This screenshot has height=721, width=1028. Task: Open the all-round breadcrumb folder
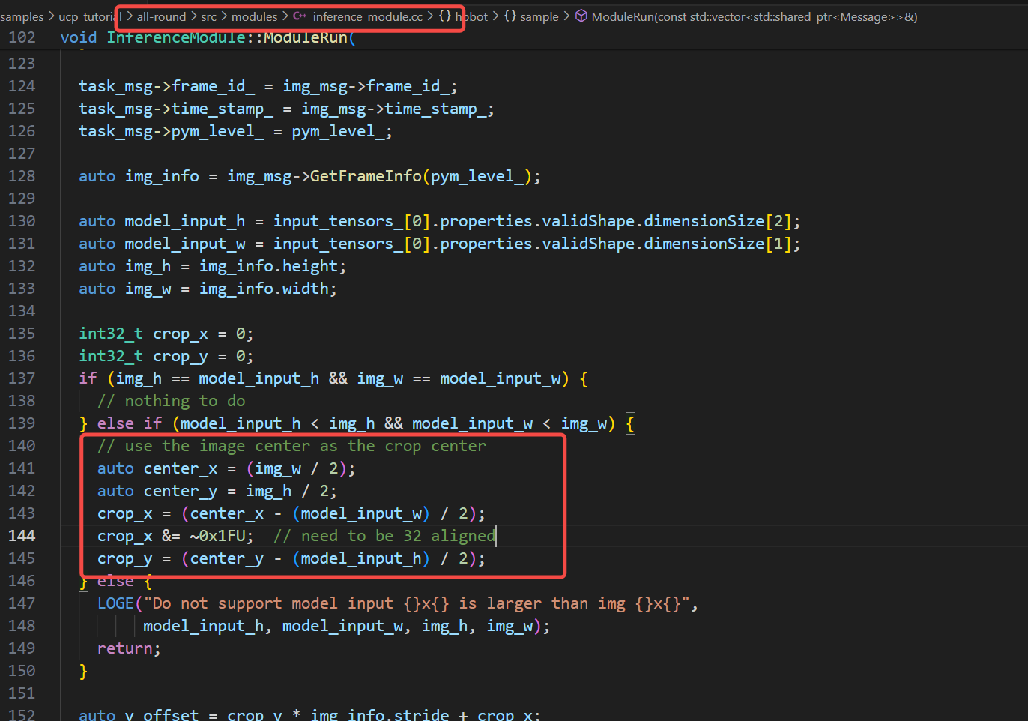[x=161, y=16]
